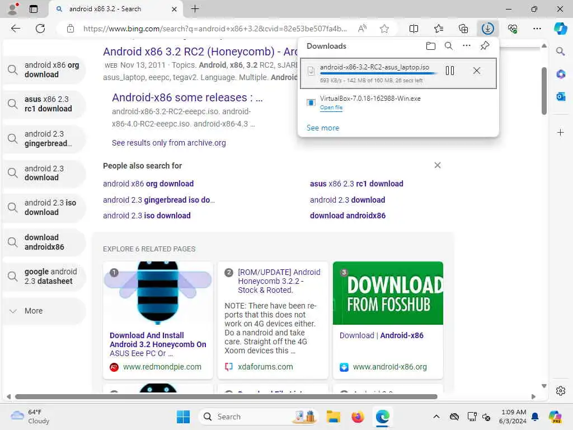
Task: See results only from archive.org
Action: [169, 143]
